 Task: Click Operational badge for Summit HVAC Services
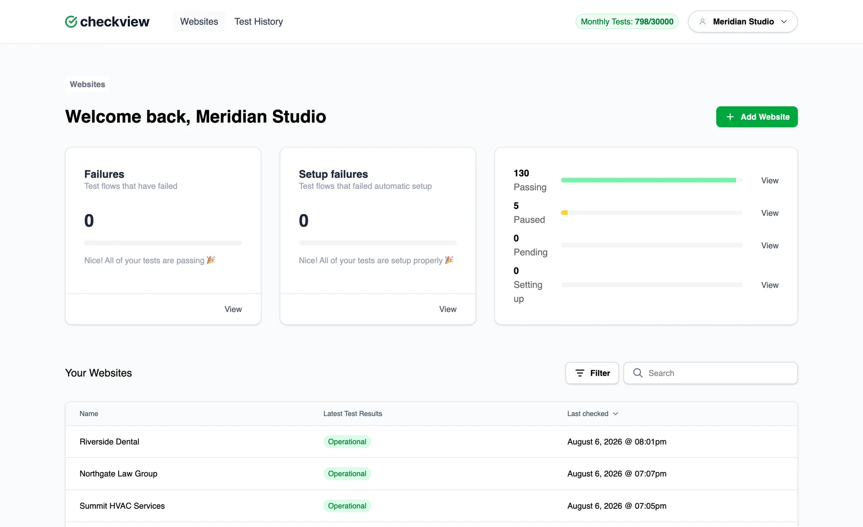[x=347, y=506]
